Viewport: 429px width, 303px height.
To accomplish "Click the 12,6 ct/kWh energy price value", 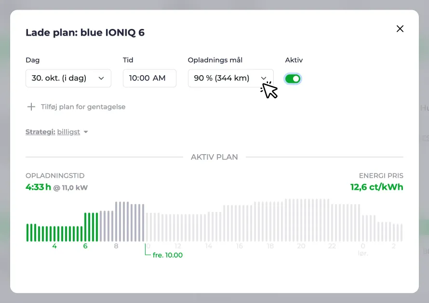I will pyautogui.click(x=377, y=187).
